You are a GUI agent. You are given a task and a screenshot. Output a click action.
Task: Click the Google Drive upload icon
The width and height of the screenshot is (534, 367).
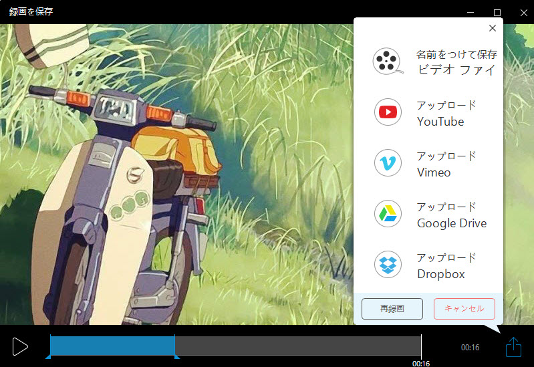(388, 214)
